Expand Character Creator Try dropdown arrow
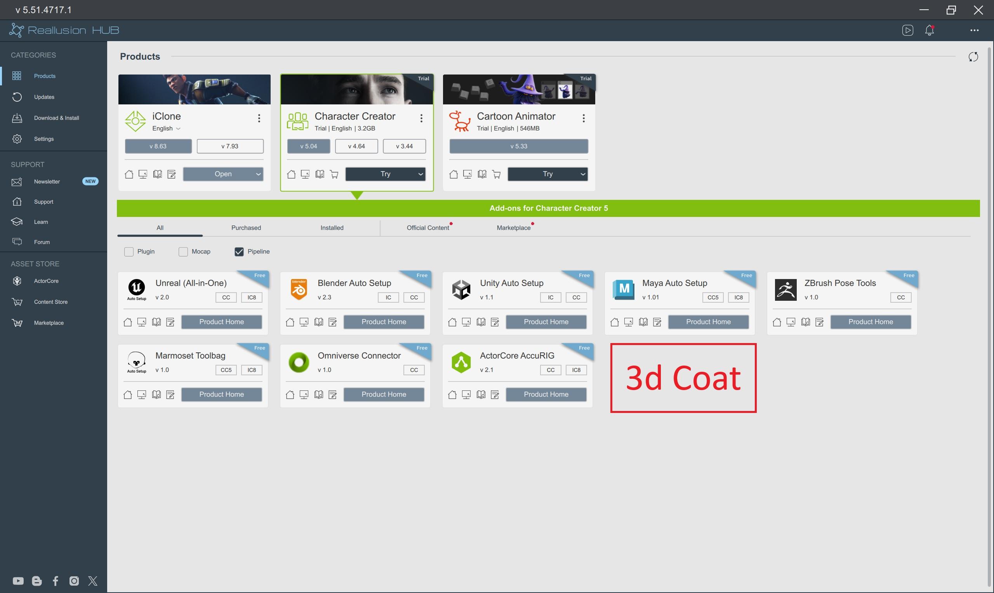This screenshot has height=593, width=994. (421, 174)
